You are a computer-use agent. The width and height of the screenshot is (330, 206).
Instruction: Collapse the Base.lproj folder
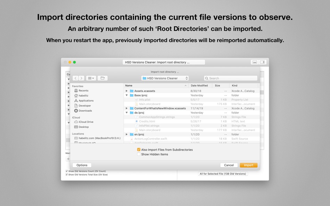126,95
